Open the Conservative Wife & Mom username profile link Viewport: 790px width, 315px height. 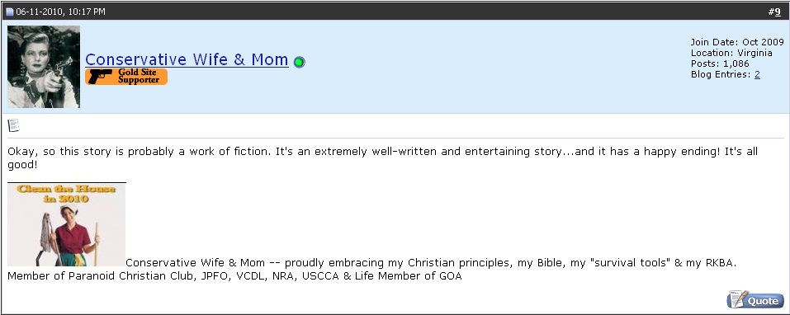point(187,60)
